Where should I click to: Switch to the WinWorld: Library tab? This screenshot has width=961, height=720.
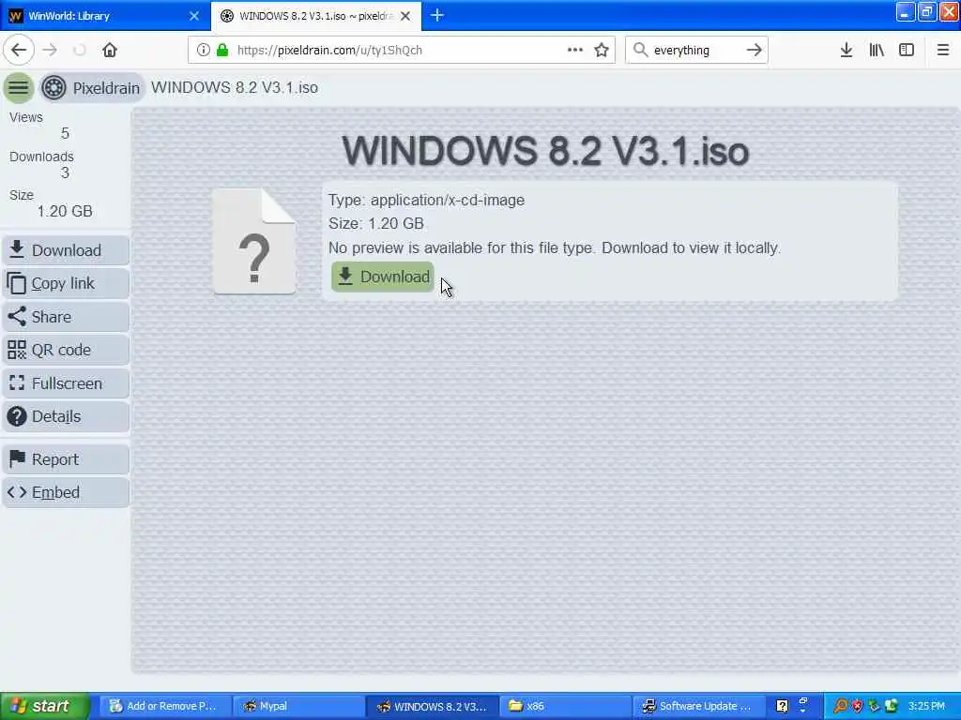pyautogui.click(x=104, y=16)
